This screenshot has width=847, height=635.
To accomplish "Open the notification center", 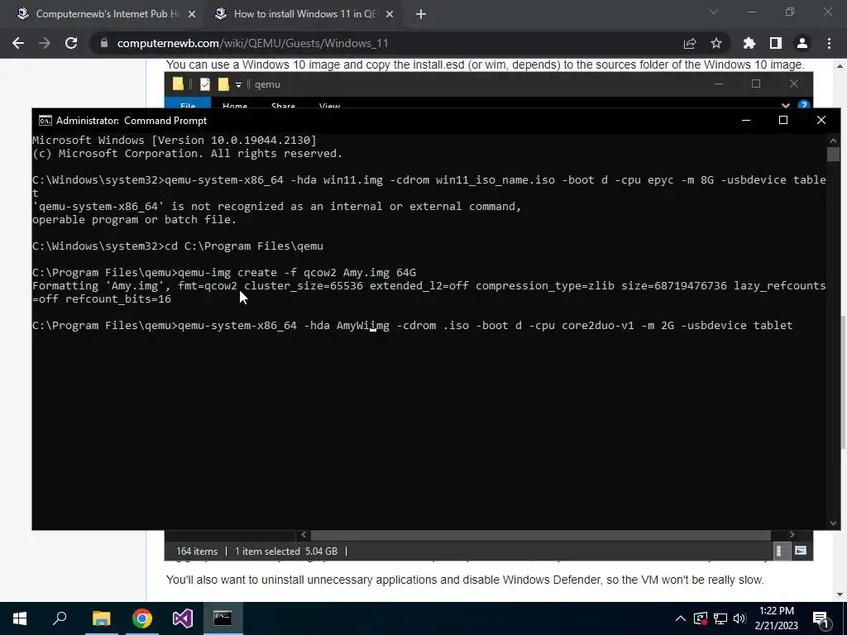I will coord(821,618).
